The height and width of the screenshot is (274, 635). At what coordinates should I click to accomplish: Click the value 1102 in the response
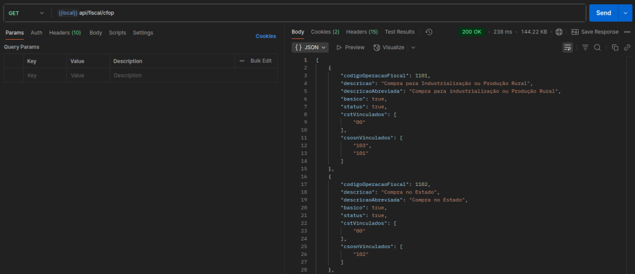click(x=422, y=184)
